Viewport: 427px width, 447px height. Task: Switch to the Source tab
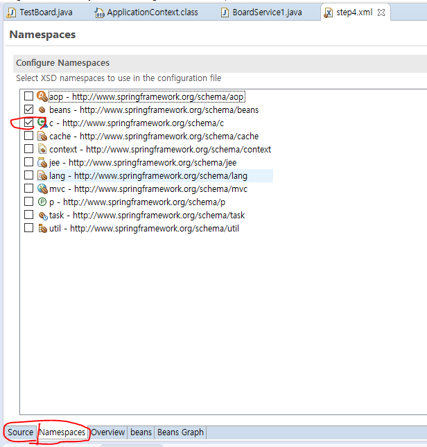pyautogui.click(x=21, y=432)
